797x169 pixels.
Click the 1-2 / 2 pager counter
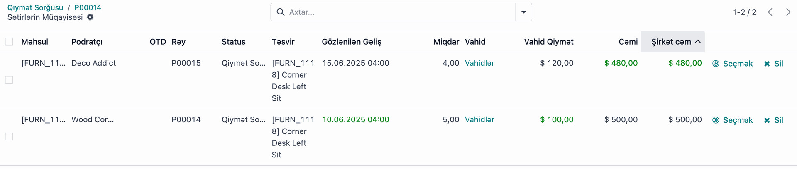coord(745,12)
